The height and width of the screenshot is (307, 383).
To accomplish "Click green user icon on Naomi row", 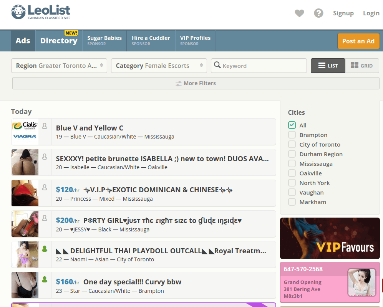I will pyautogui.click(x=45, y=249).
